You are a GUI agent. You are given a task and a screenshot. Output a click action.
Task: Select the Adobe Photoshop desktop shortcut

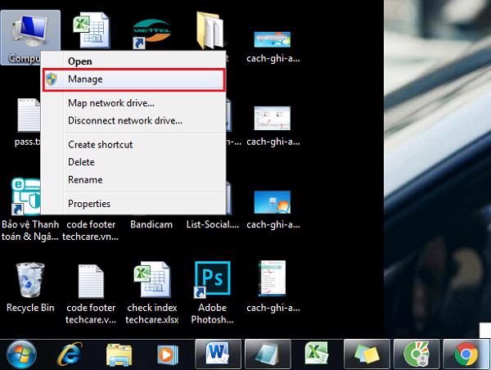(210, 282)
